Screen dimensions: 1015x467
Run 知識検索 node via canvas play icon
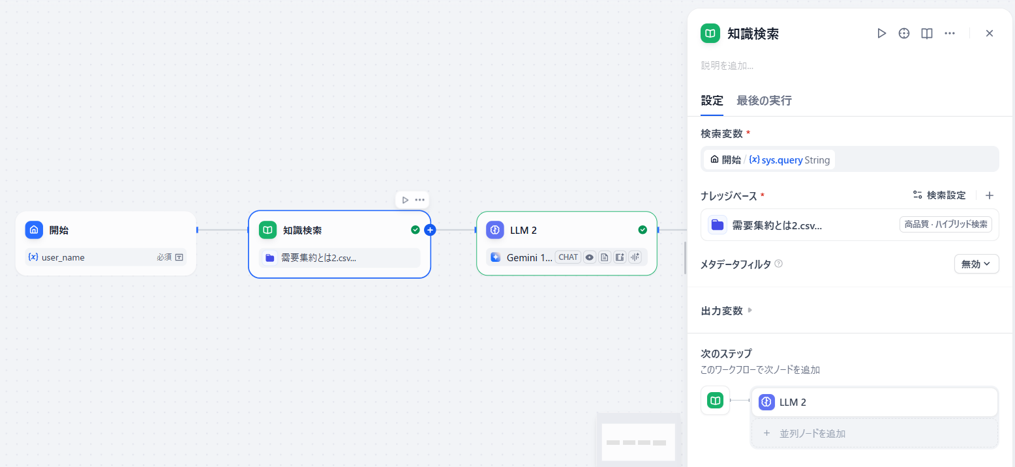(x=405, y=200)
